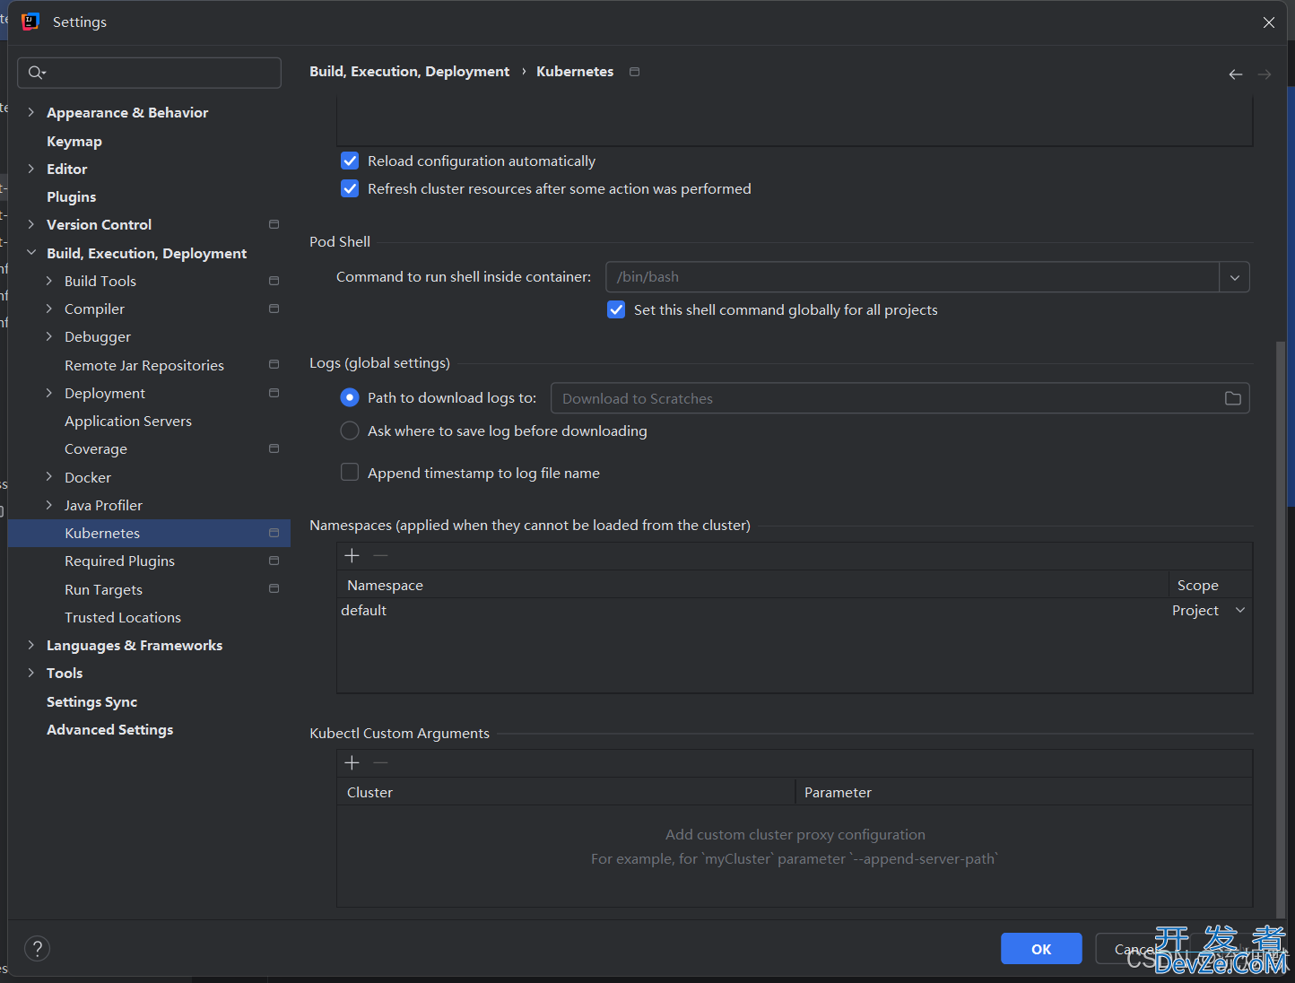Click project settings icon on Coverage row
The height and width of the screenshot is (983, 1295).
pyautogui.click(x=274, y=448)
